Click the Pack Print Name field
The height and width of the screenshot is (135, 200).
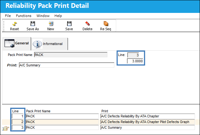point(71,55)
